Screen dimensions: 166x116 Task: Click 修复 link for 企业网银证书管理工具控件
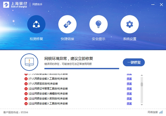(x=129, y=89)
